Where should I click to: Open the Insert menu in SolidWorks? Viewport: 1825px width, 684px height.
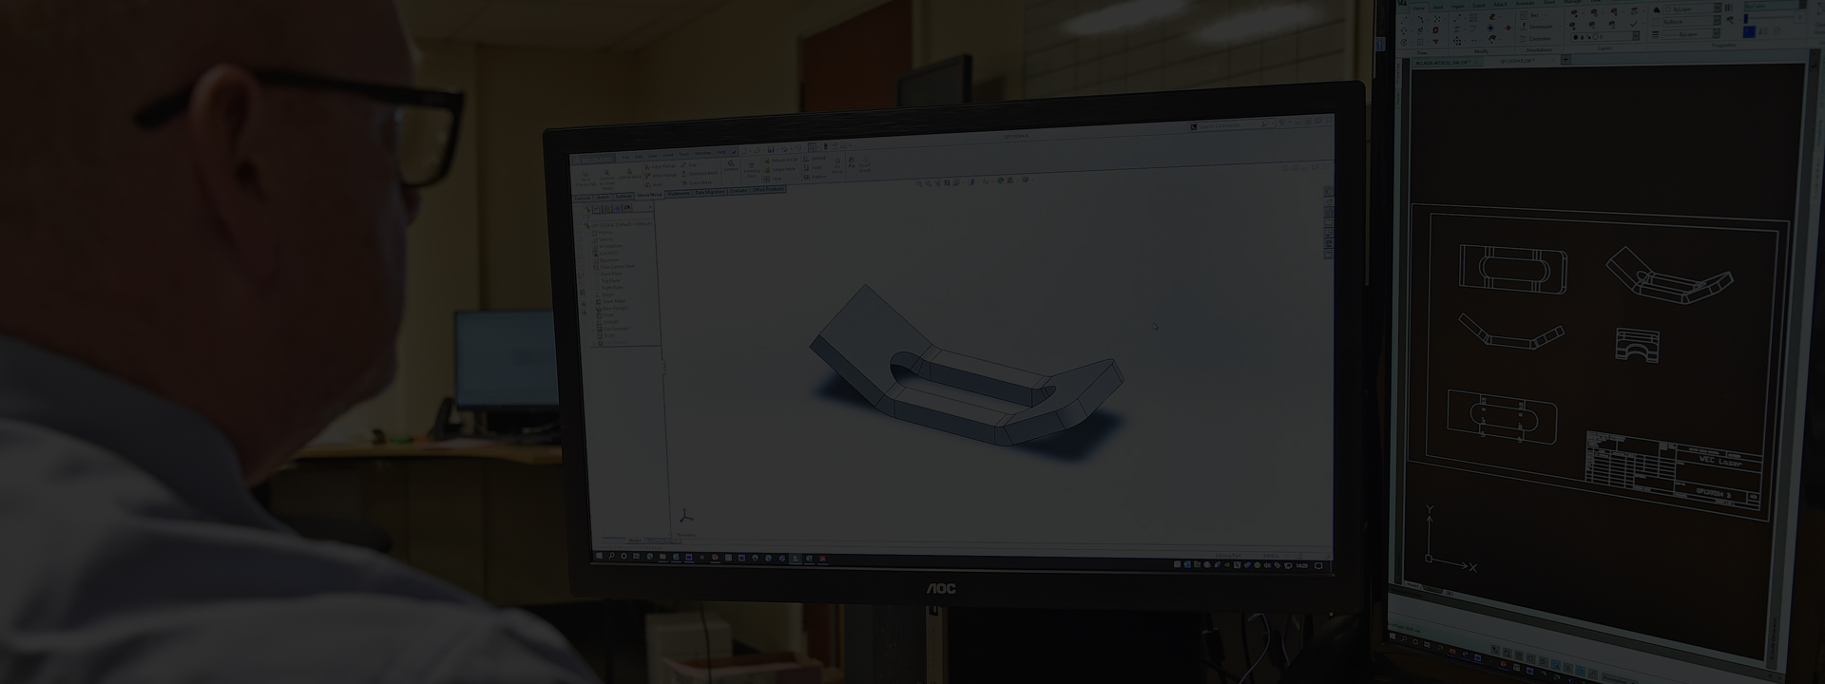coord(667,155)
